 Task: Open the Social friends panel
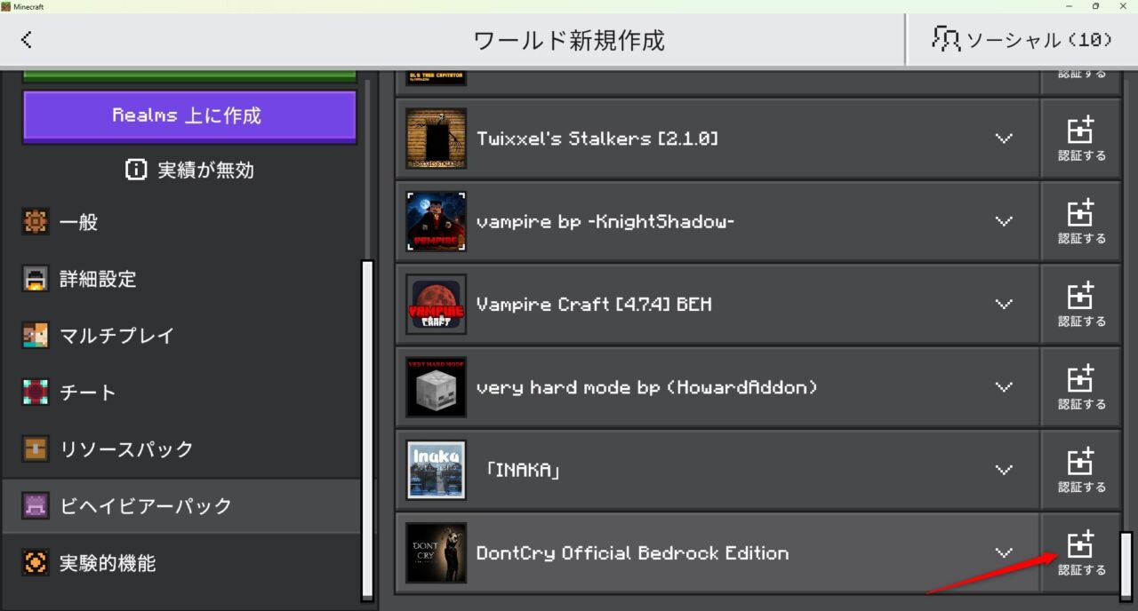click(1022, 39)
